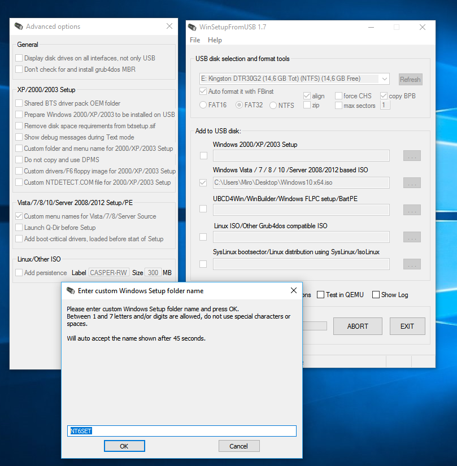Close the Advanced options window
Viewport: 457px width, 466px height.
[x=169, y=26]
